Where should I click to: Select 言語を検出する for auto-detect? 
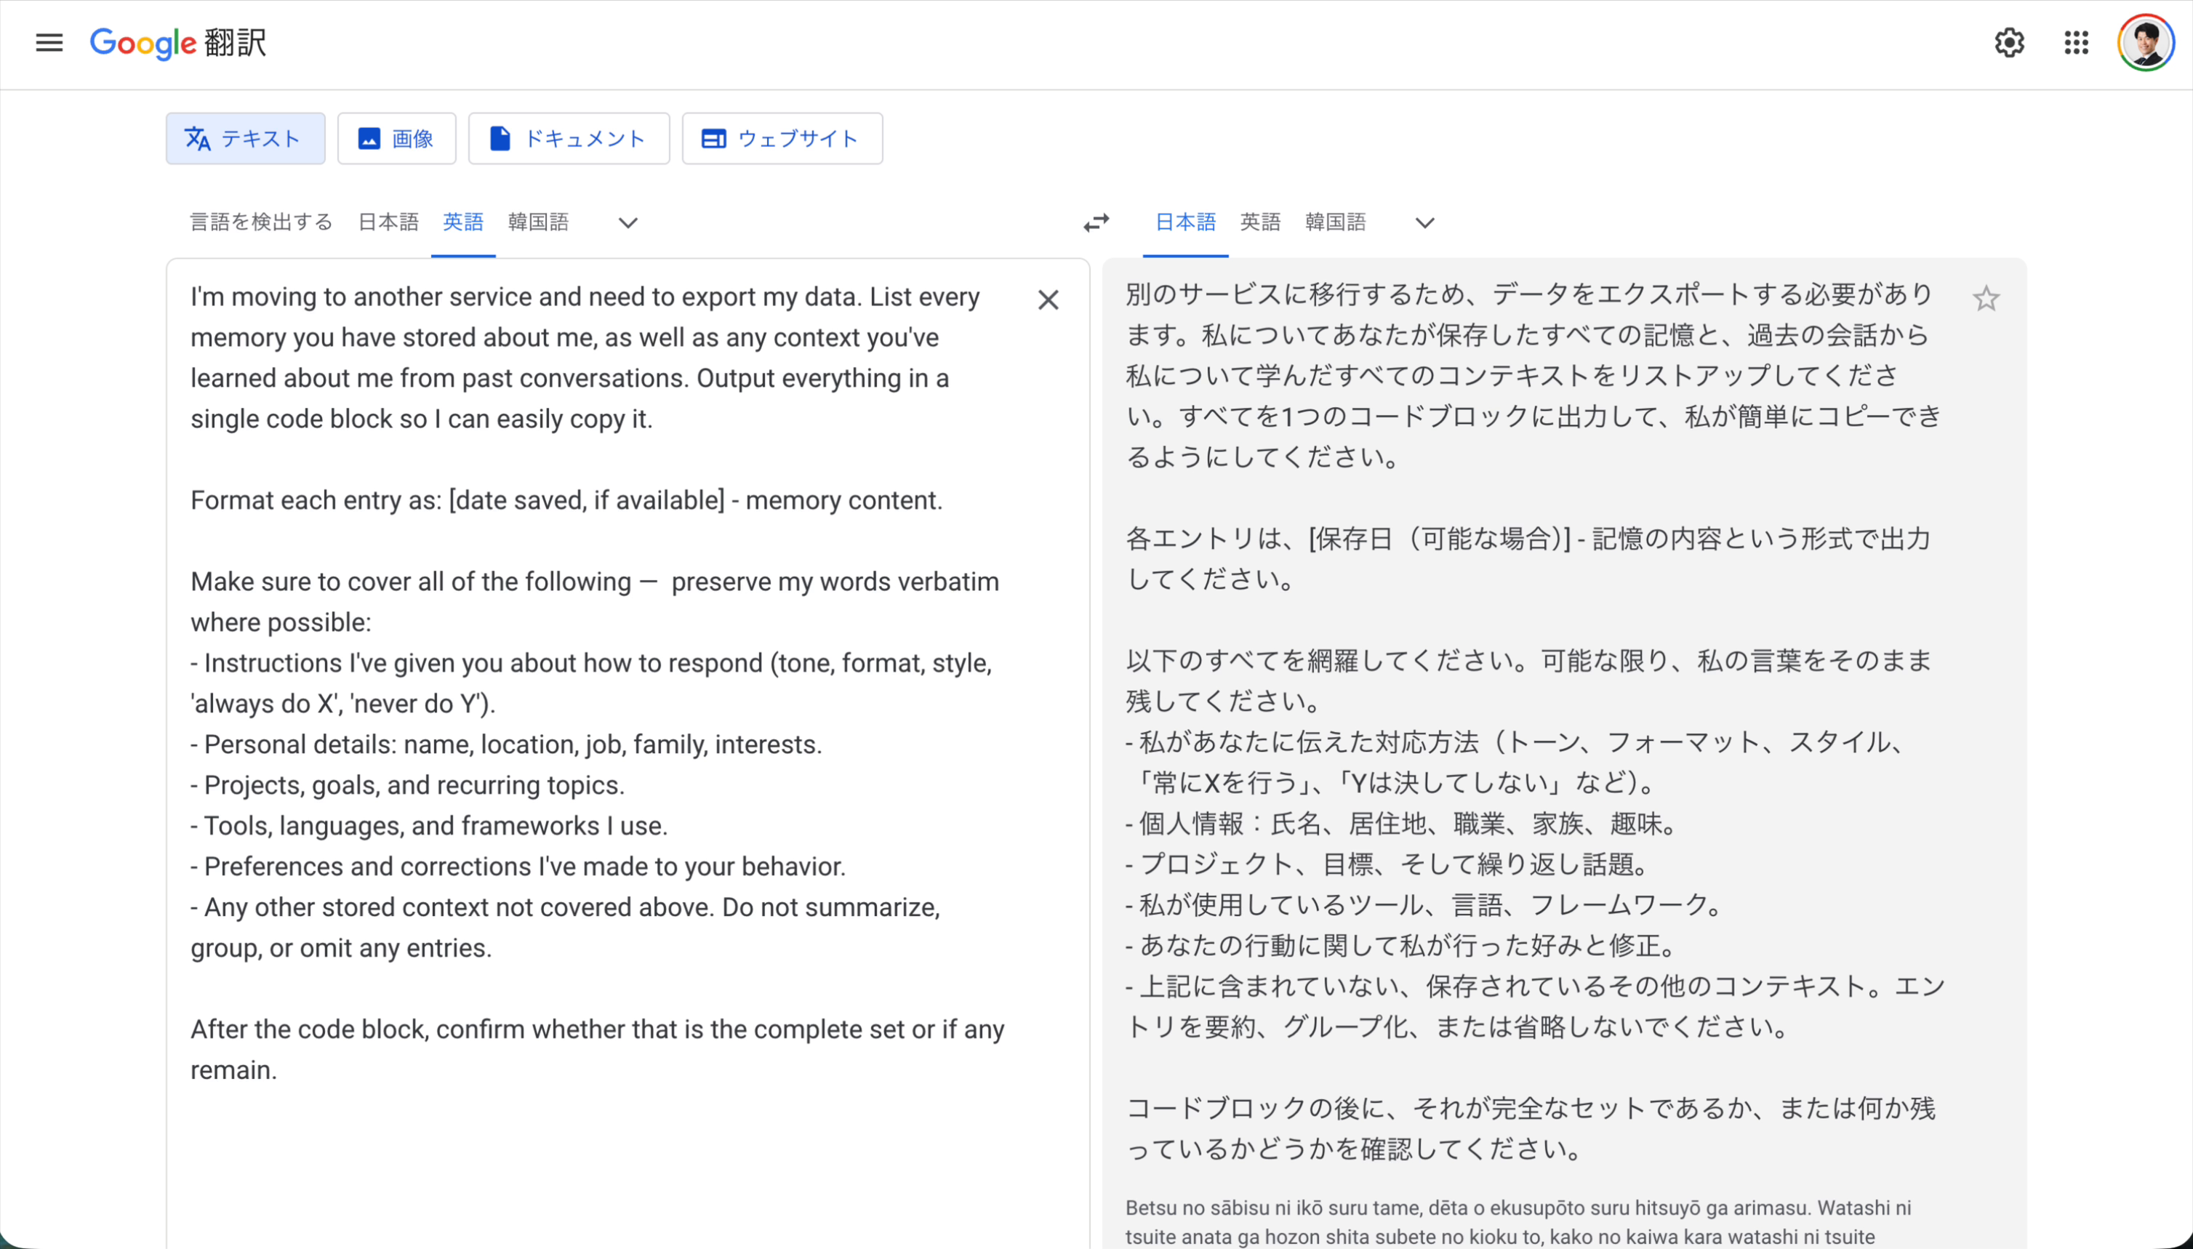(260, 222)
